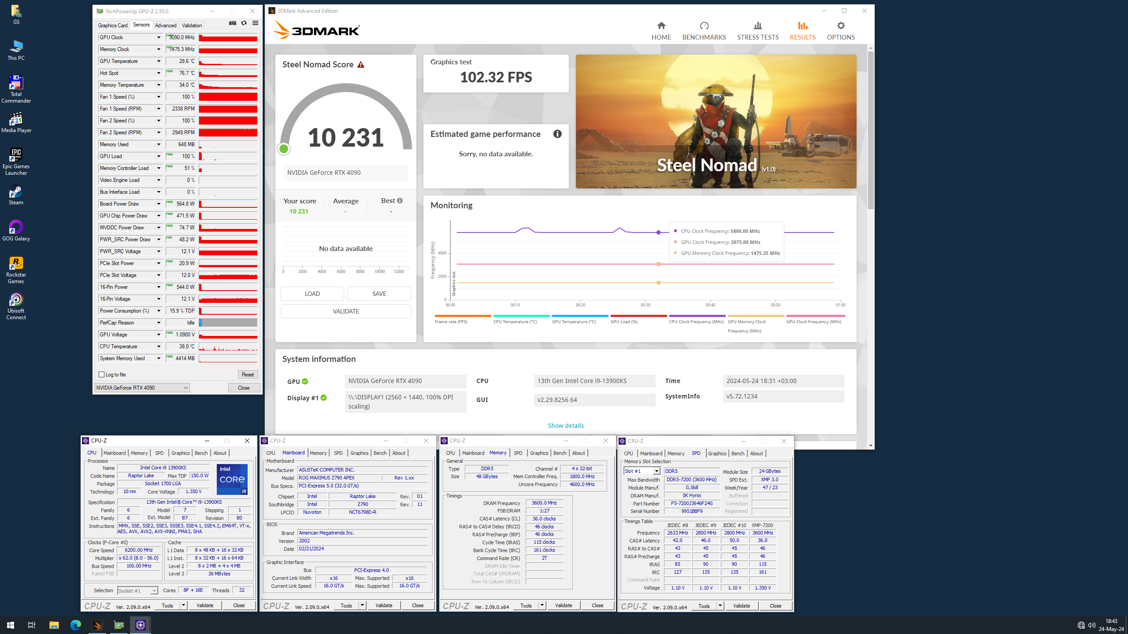The width and height of the screenshot is (1128, 634).
Task: Expand the GPU Clock sensor dropdown
Action: click(159, 37)
